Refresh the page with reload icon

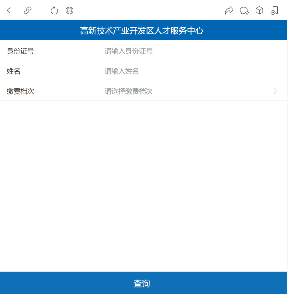(x=54, y=11)
